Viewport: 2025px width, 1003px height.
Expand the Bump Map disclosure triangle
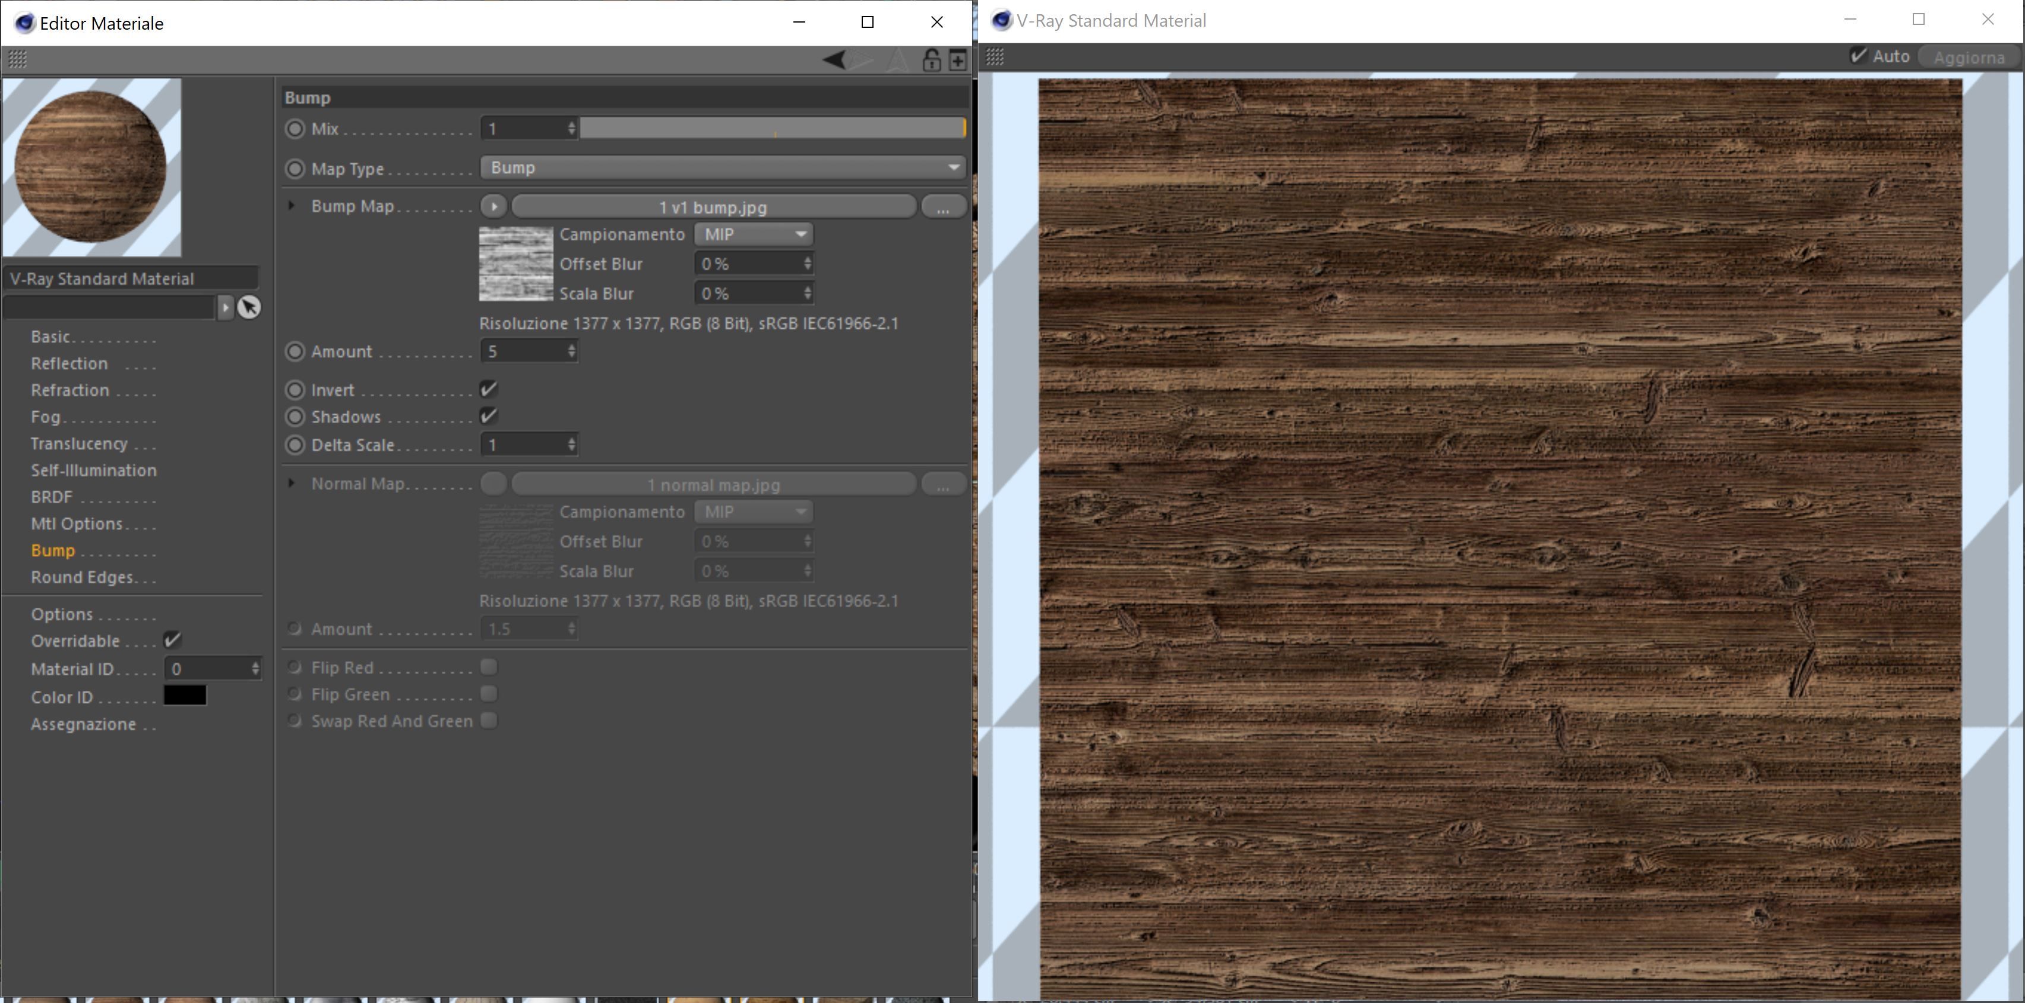(292, 206)
